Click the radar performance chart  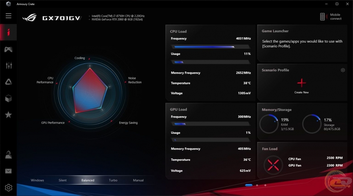pyautogui.click(x=90, y=93)
